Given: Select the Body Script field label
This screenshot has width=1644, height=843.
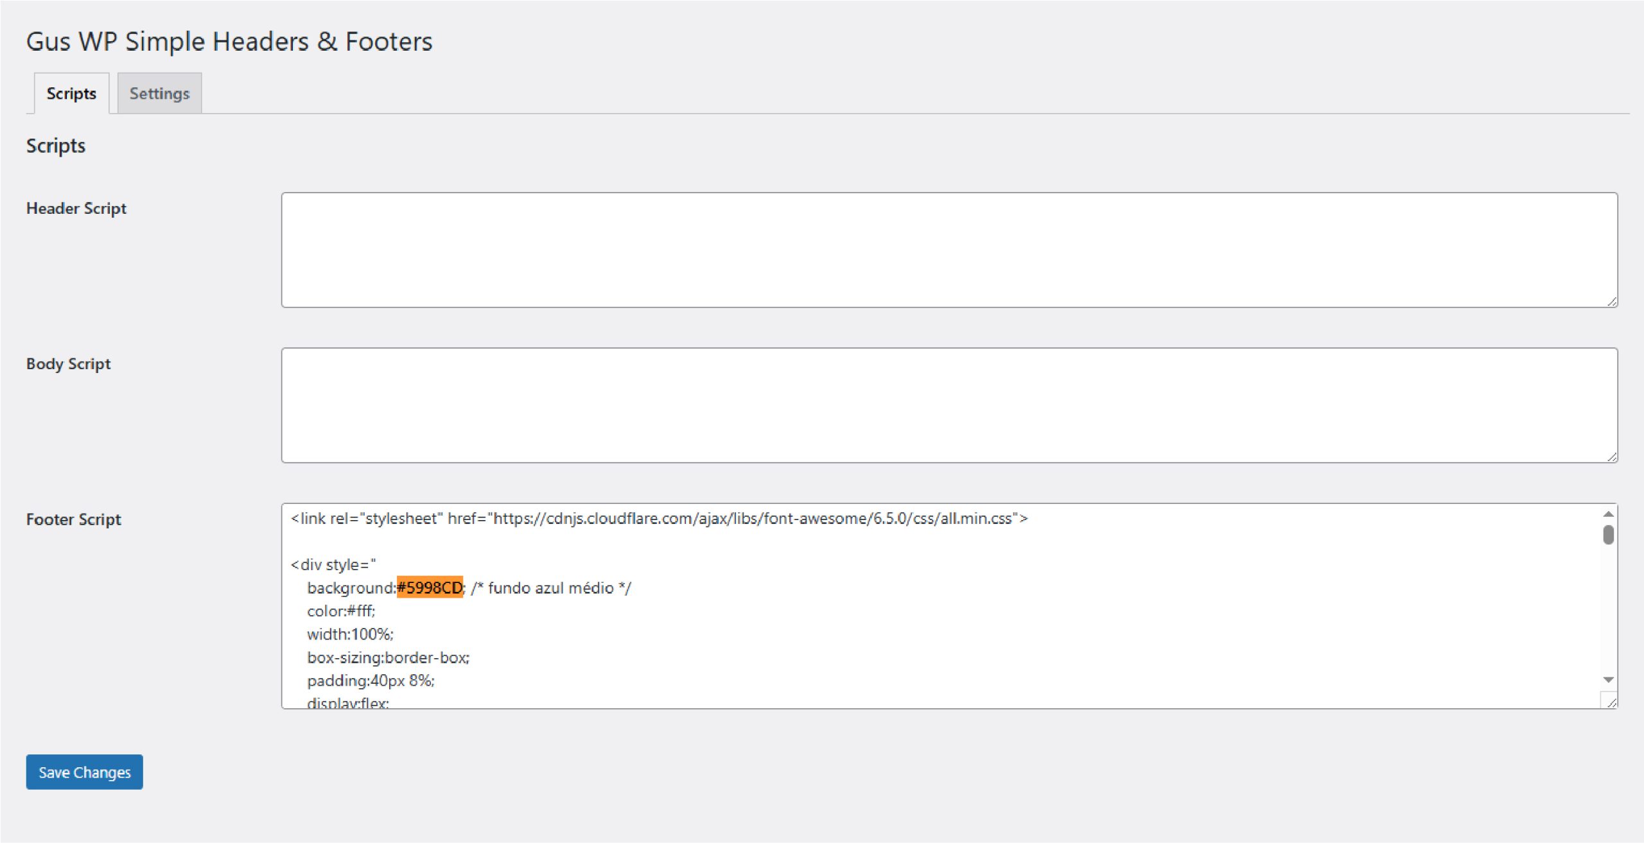Looking at the screenshot, I should click(x=68, y=363).
